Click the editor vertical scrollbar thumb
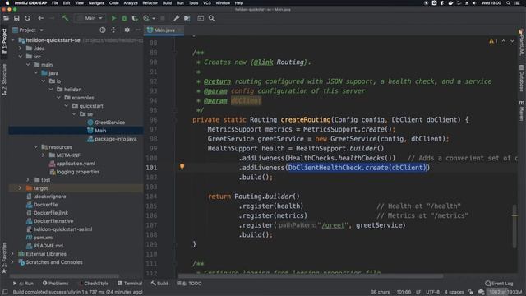Viewport: 526px width, 296px height. click(514, 226)
